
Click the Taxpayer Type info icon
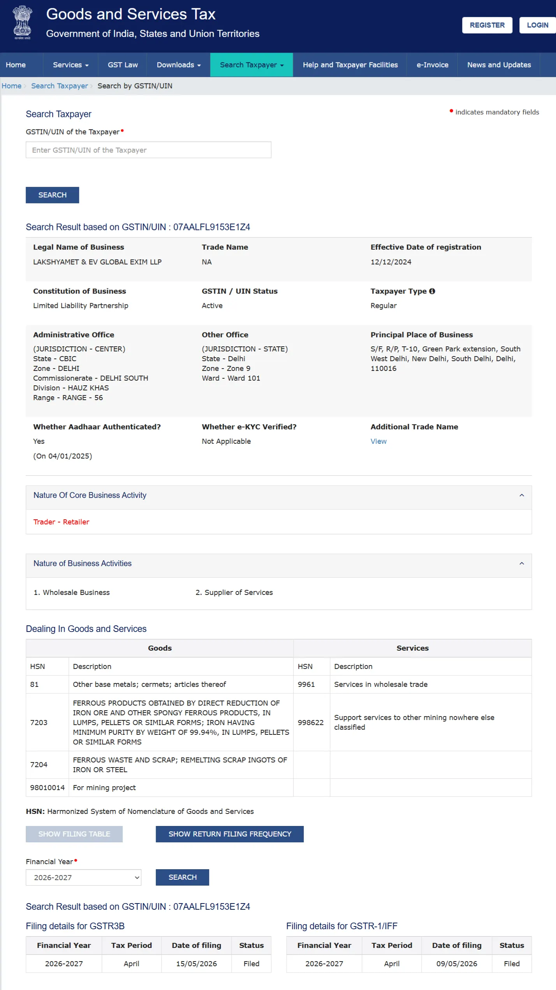pos(432,291)
